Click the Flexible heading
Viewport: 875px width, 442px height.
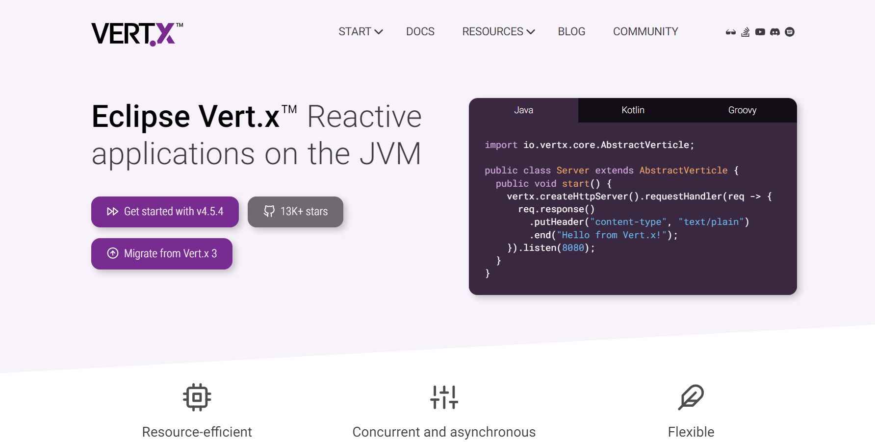[691, 432]
